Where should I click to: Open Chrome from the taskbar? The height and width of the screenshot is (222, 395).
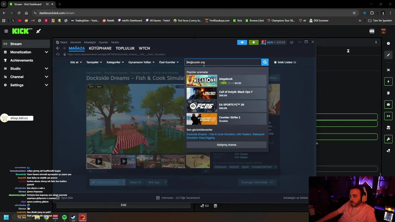click(x=46, y=217)
